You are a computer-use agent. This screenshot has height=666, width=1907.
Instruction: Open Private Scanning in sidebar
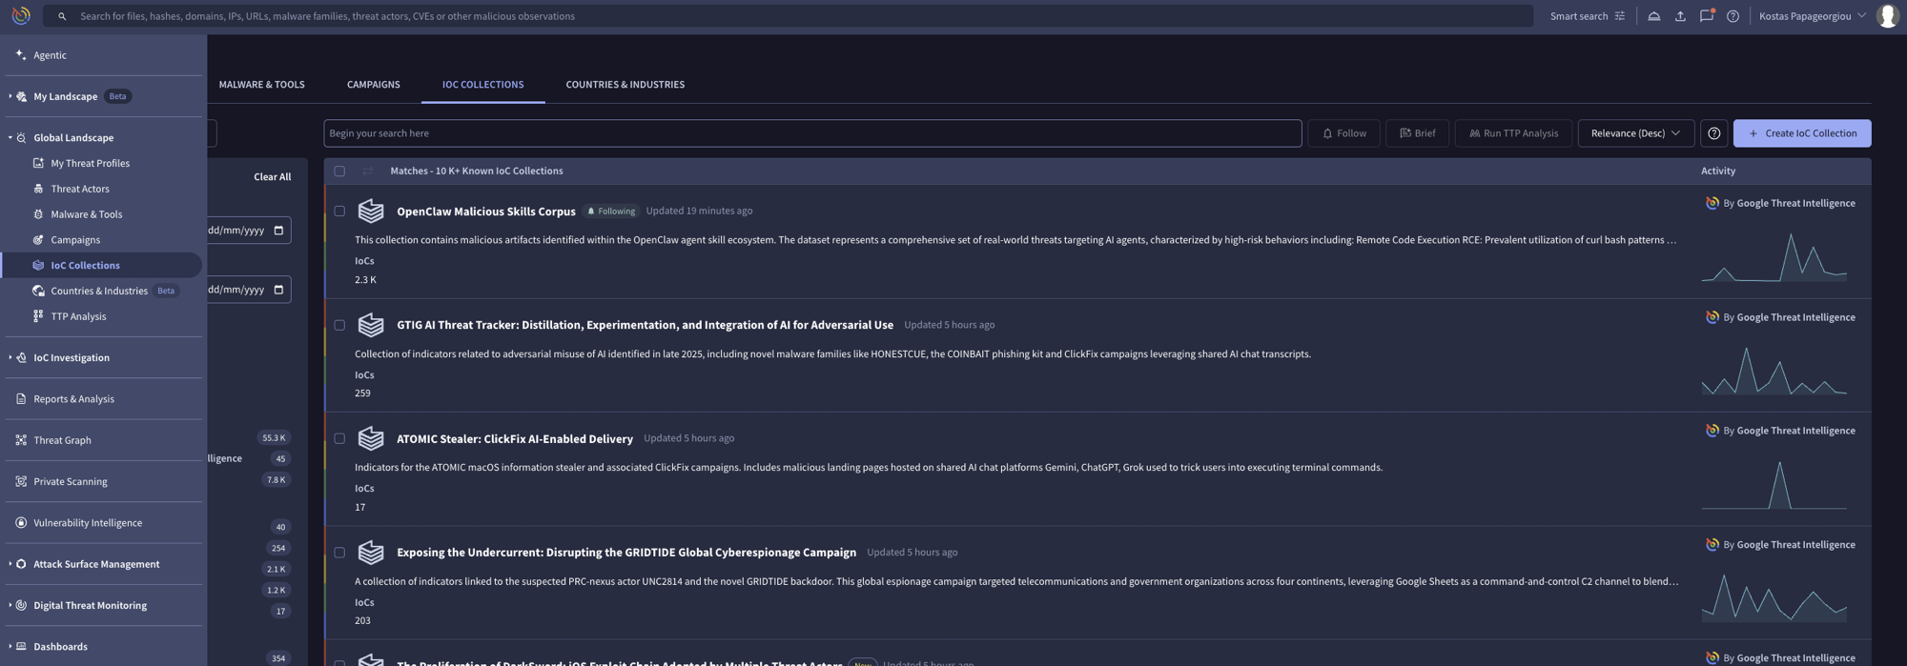pyautogui.click(x=70, y=481)
